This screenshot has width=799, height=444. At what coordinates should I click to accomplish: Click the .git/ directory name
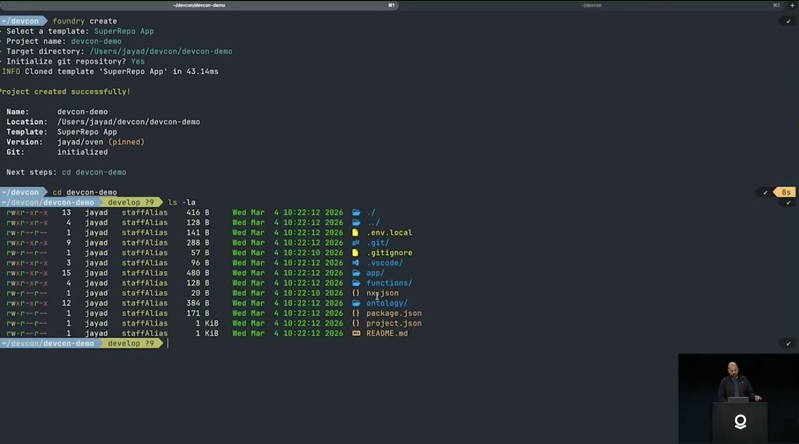378,243
